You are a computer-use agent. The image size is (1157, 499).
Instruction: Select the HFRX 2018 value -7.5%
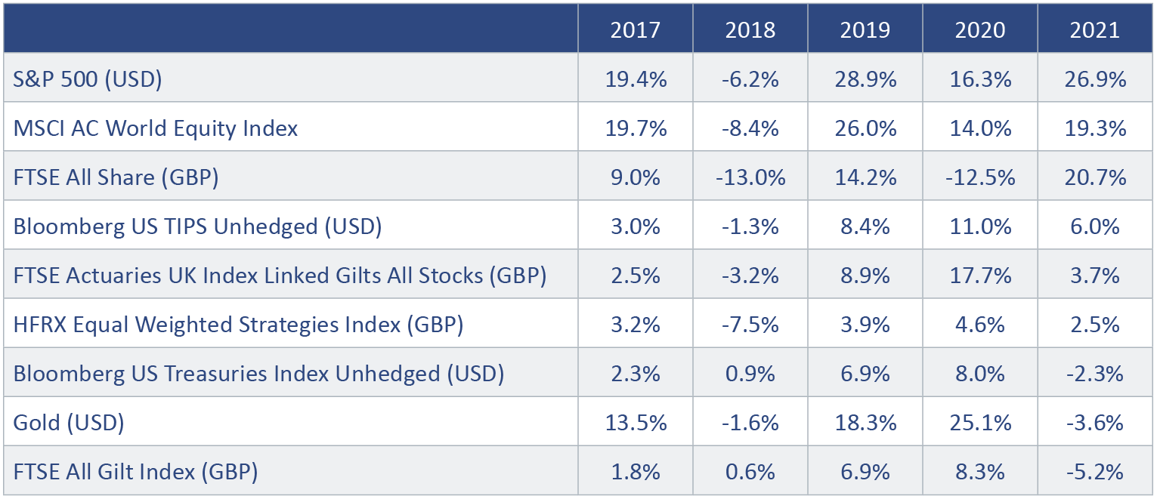750,325
